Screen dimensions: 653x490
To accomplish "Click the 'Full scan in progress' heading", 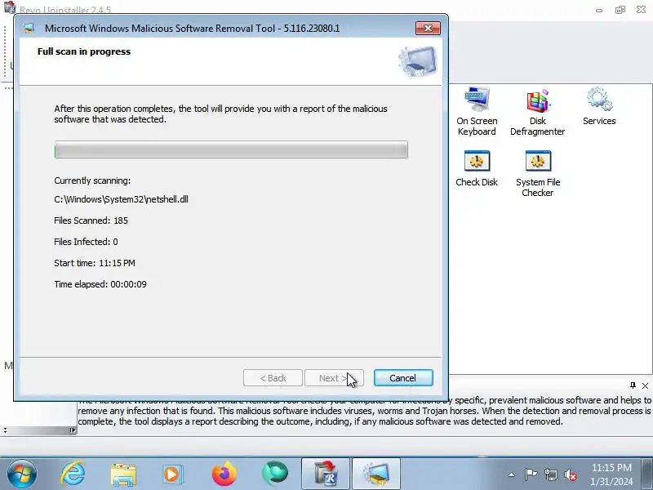I will coord(84,51).
